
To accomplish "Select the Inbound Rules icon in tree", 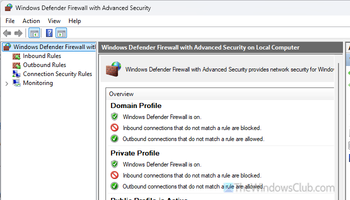I will (16, 56).
